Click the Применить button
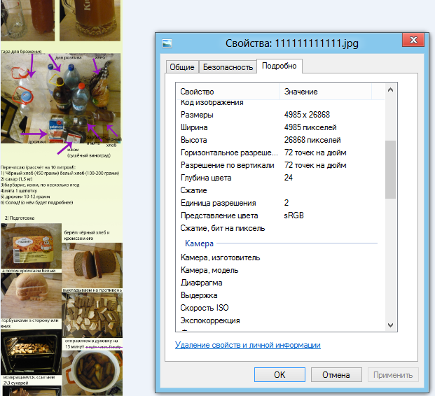Screen dimensions: 435x396 (x=393, y=375)
